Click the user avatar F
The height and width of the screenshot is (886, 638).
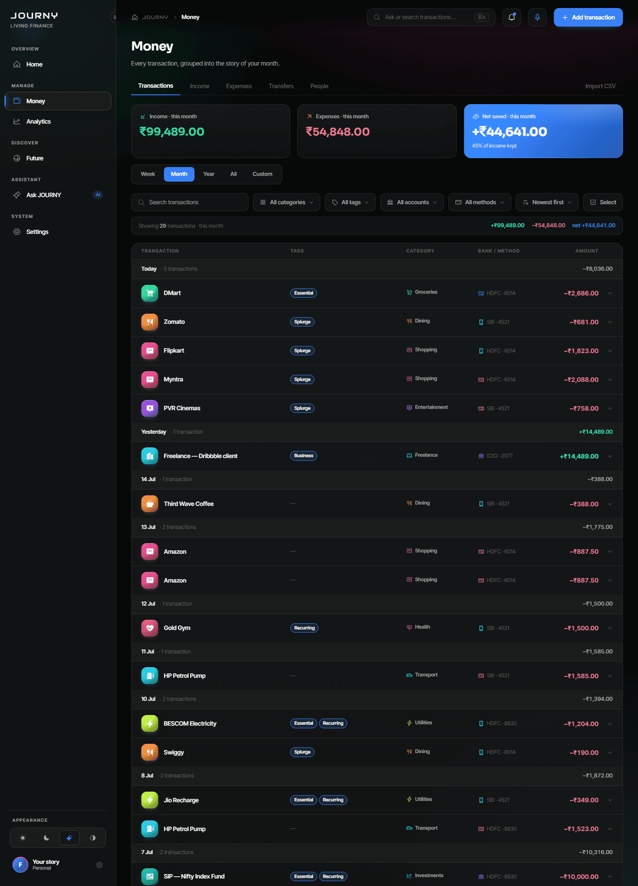20,865
